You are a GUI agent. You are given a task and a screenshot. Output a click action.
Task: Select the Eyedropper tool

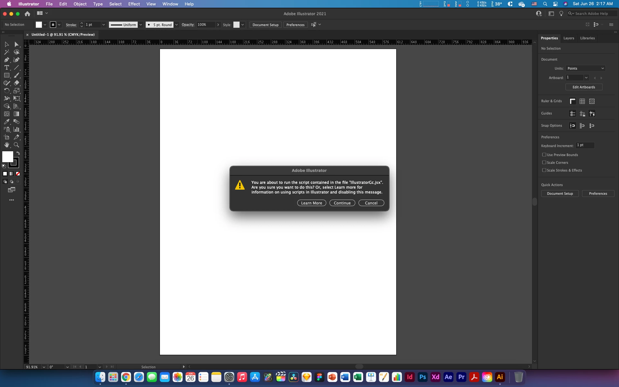point(6,122)
